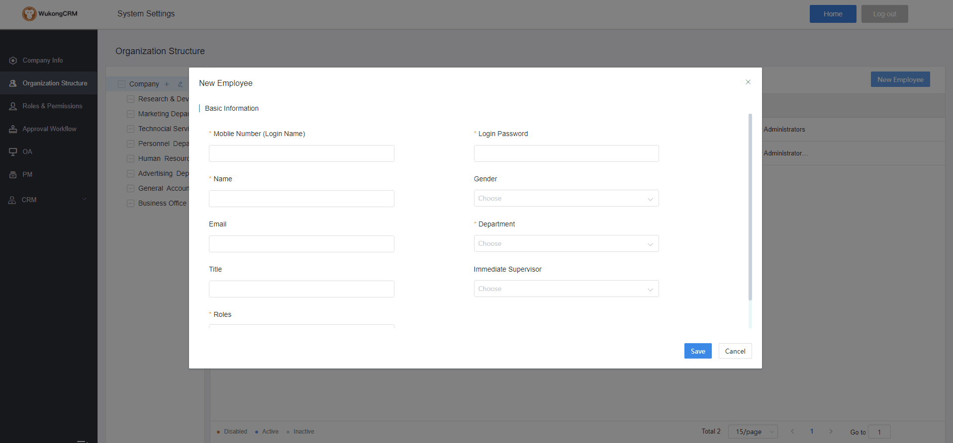This screenshot has height=443, width=953.
Task: Click the New Employee button behind dialog
Action: click(900, 79)
